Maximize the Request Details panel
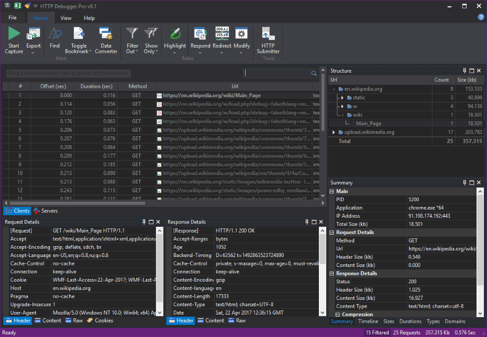487x337 pixels. point(151,222)
